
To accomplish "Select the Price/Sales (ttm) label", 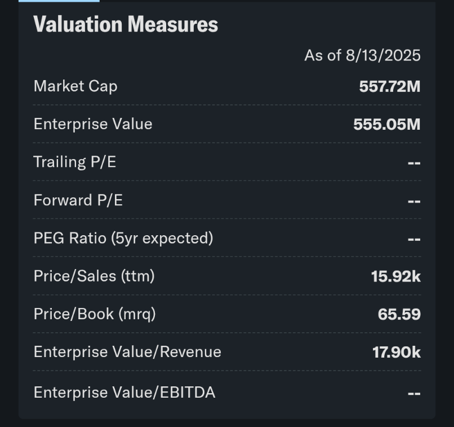I will (94, 276).
